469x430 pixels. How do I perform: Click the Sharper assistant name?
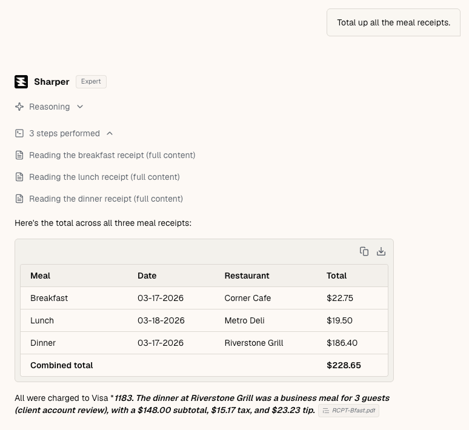[x=52, y=82]
